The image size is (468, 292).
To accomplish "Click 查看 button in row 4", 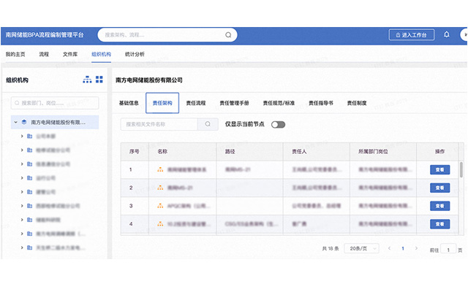I will (439, 224).
